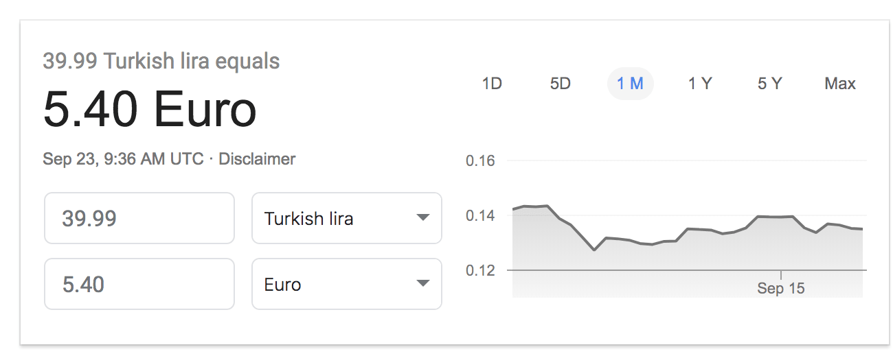Click the '39.99 Turkish lira equals' text
The width and height of the screenshot is (893, 358).
(161, 61)
